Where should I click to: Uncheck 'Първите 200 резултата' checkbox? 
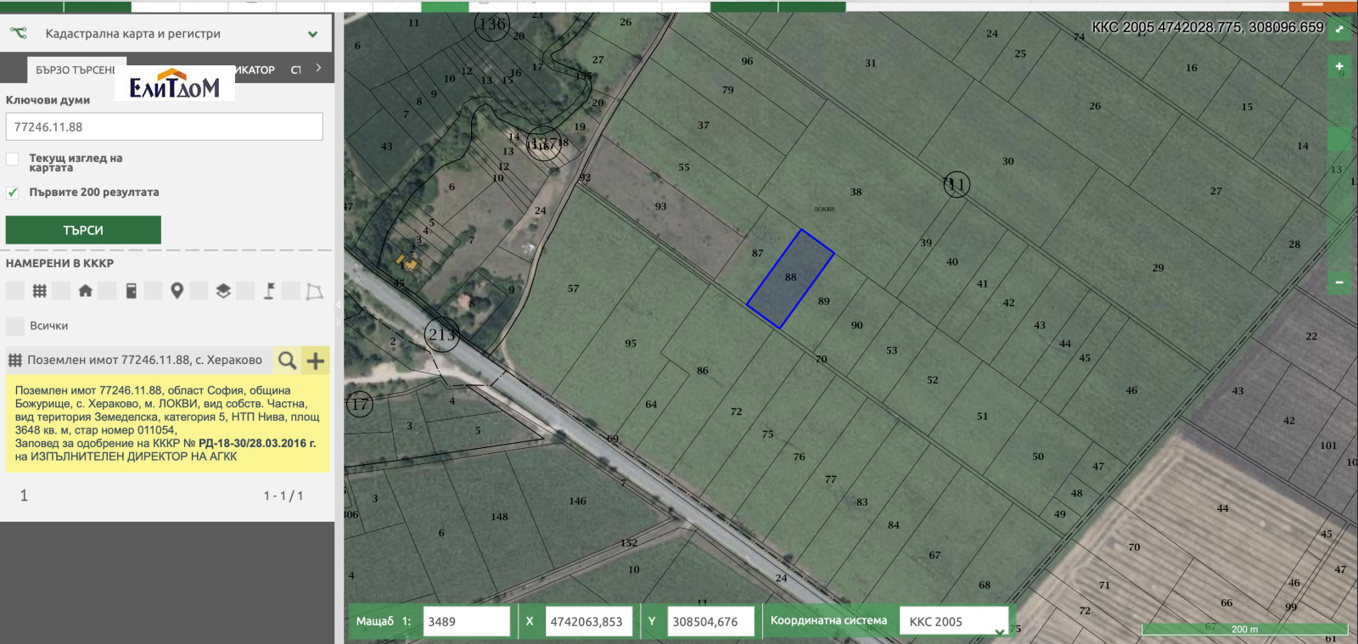(x=13, y=193)
